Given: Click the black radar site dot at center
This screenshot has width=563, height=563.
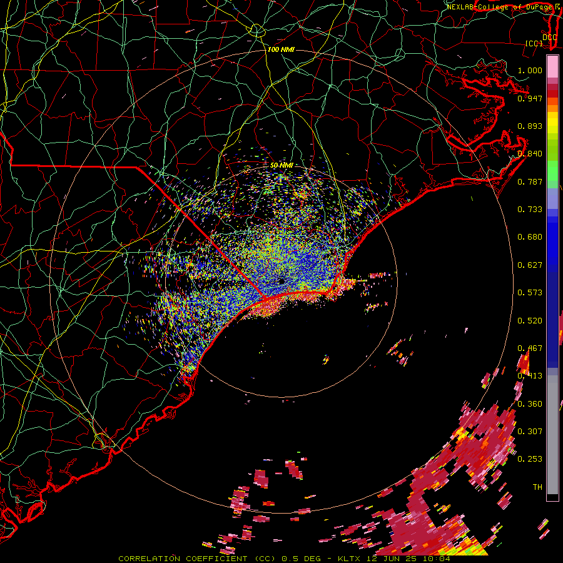Looking at the screenshot, I should click(282, 281).
